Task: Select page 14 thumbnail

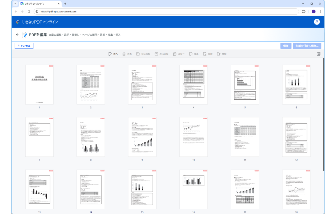Action: click(x=91, y=189)
